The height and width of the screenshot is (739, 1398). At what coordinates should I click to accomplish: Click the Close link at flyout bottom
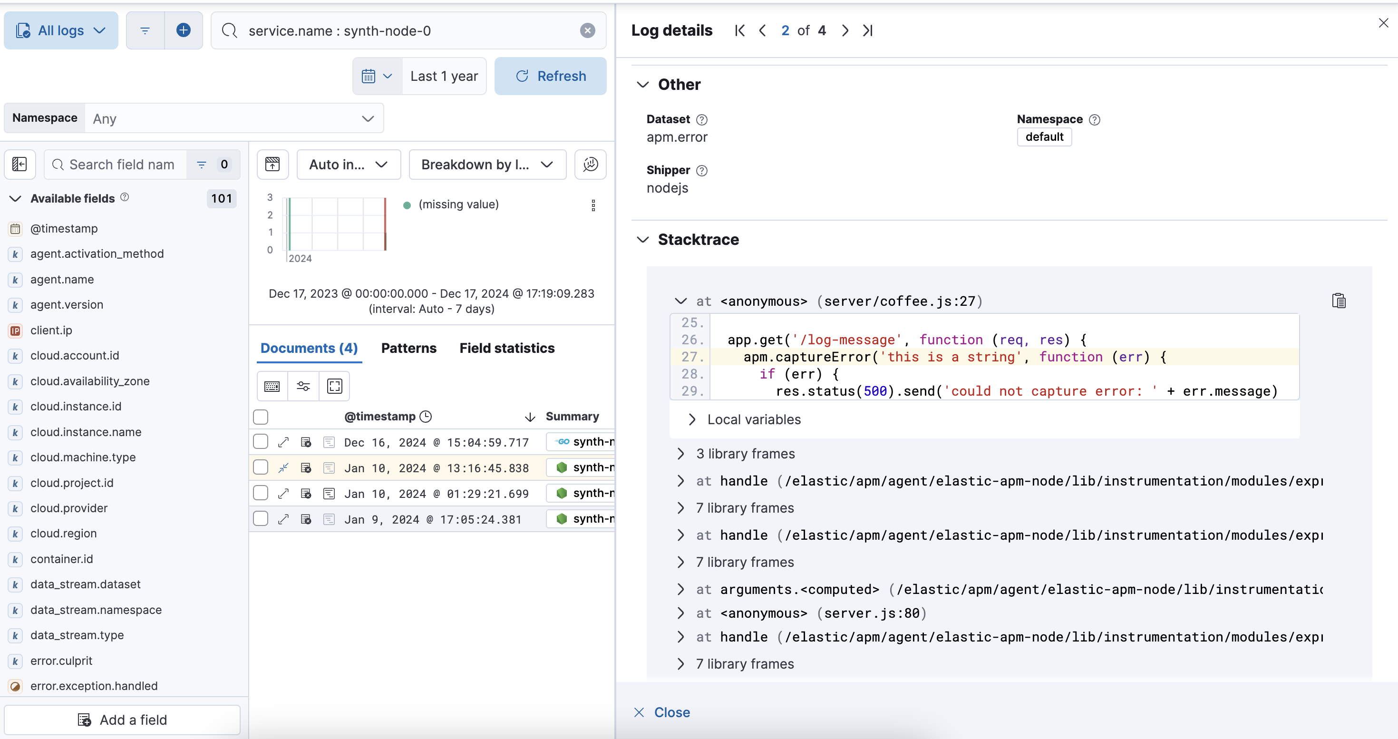tap(662, 712)
